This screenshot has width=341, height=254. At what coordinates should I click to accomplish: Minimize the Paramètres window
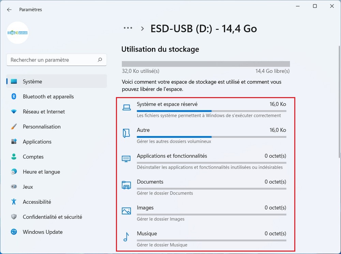click(x=298, y=6)
